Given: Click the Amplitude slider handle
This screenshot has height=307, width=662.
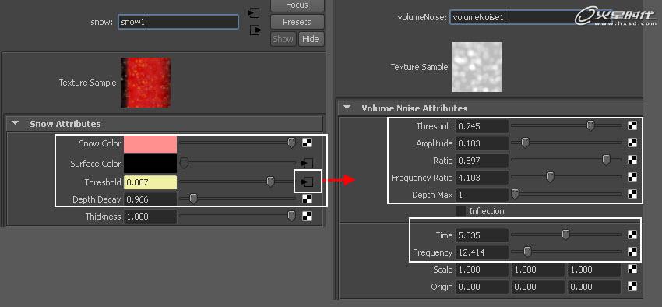Looking at the screenshot, I should (525, 143).
